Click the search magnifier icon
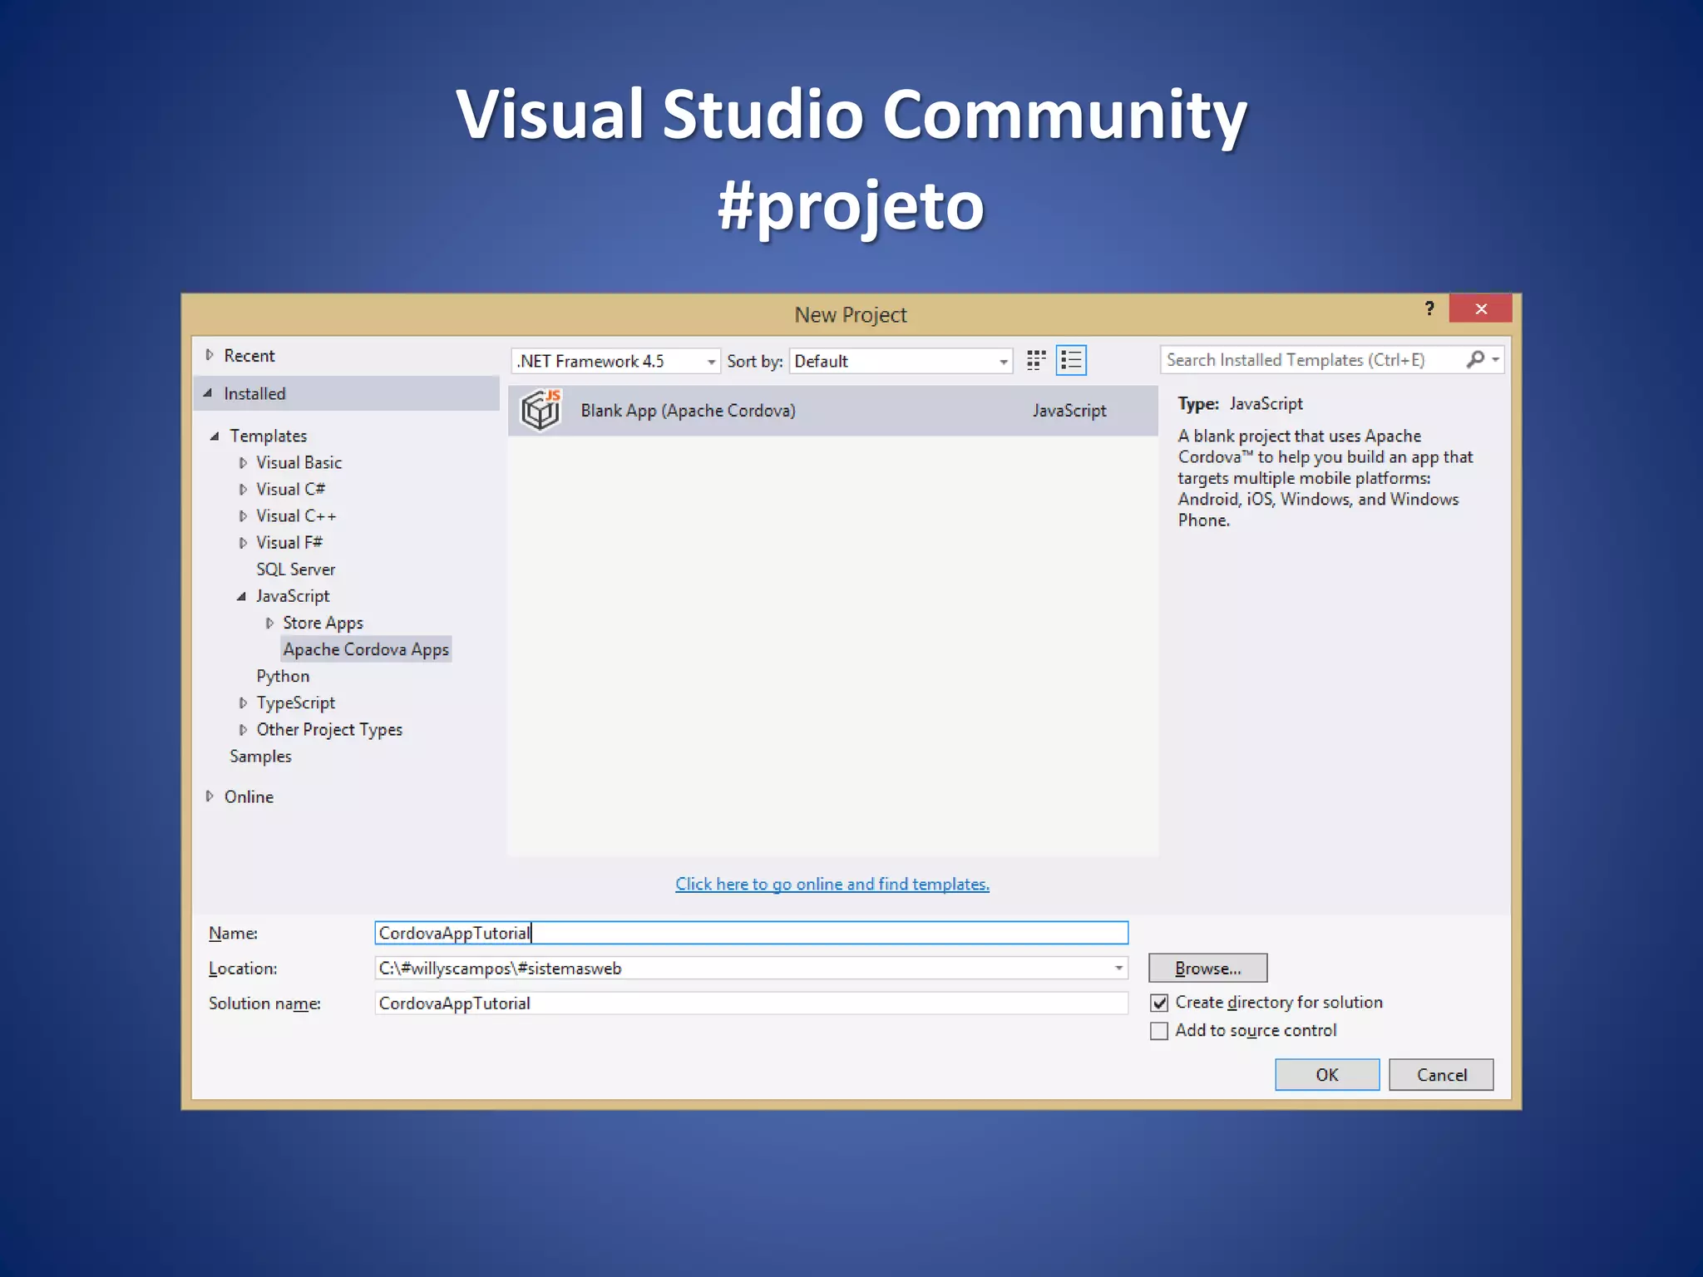1703x1277 pixels. click(x=1475, y=359)
